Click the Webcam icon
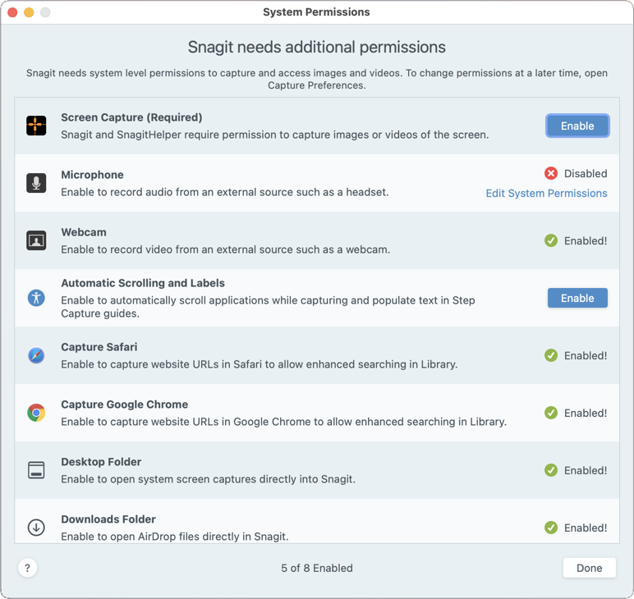Screen dimensions: 634x599 point(36,240)
